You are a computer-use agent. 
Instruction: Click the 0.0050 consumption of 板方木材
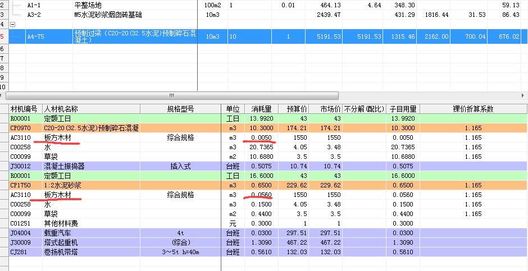(x=261, y=137)
